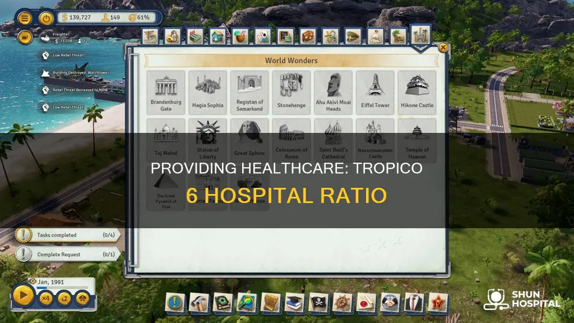Viewport: 574px width, 323px height.
Task: Open the red star politics menu
Action: (438, 303)
